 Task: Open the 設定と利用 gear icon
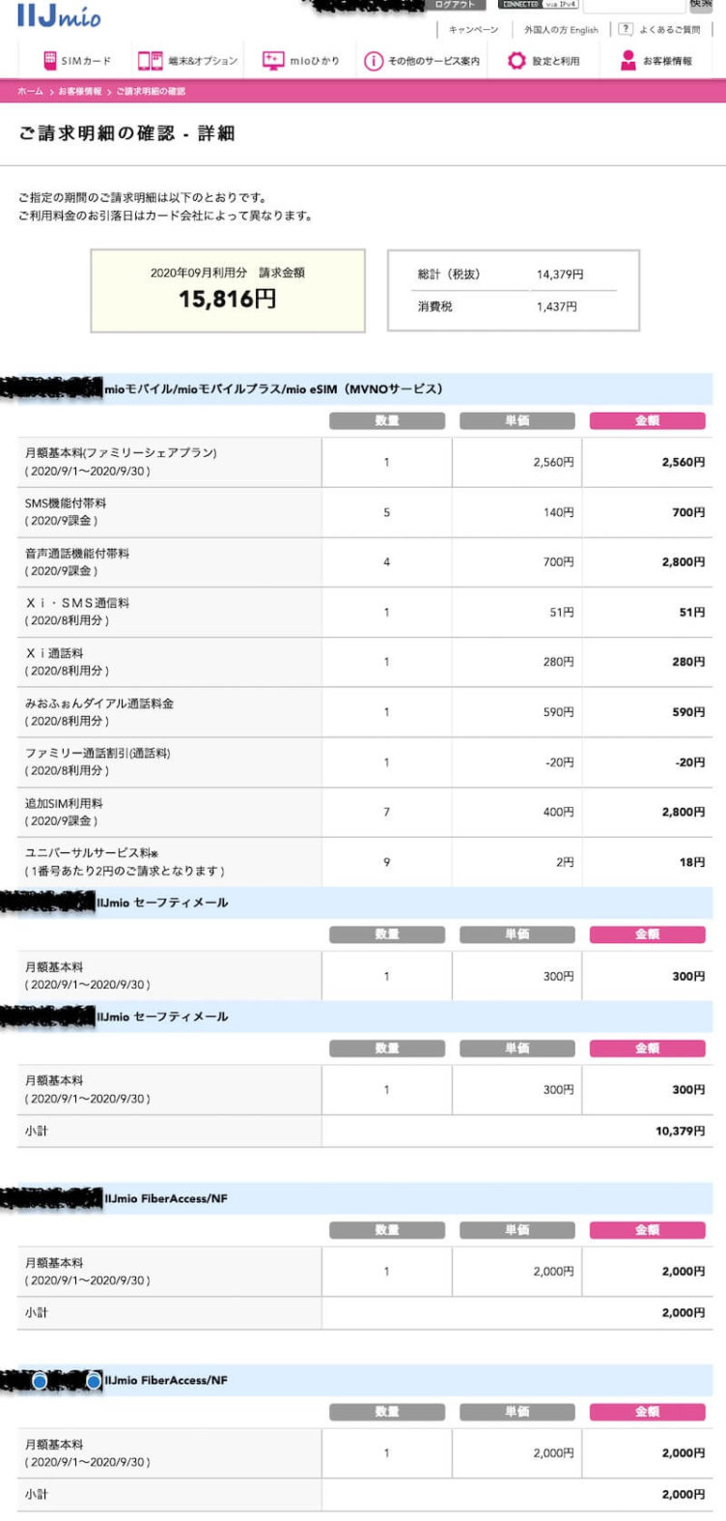tap(517, 61)
